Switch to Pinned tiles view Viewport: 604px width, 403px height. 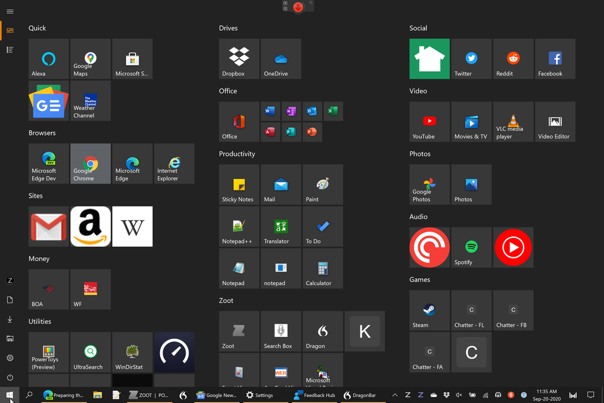[10, 30]
